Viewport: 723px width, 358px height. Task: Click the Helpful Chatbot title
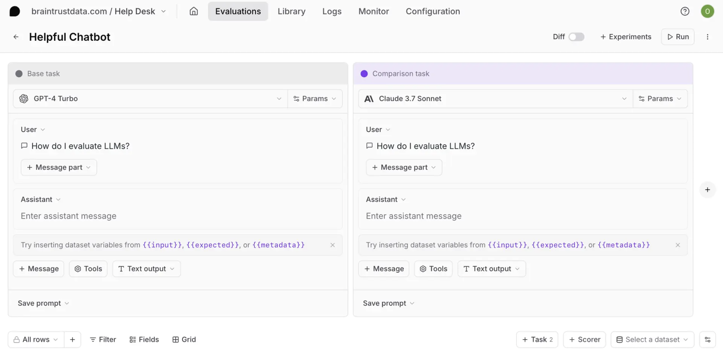coord(69,37)
